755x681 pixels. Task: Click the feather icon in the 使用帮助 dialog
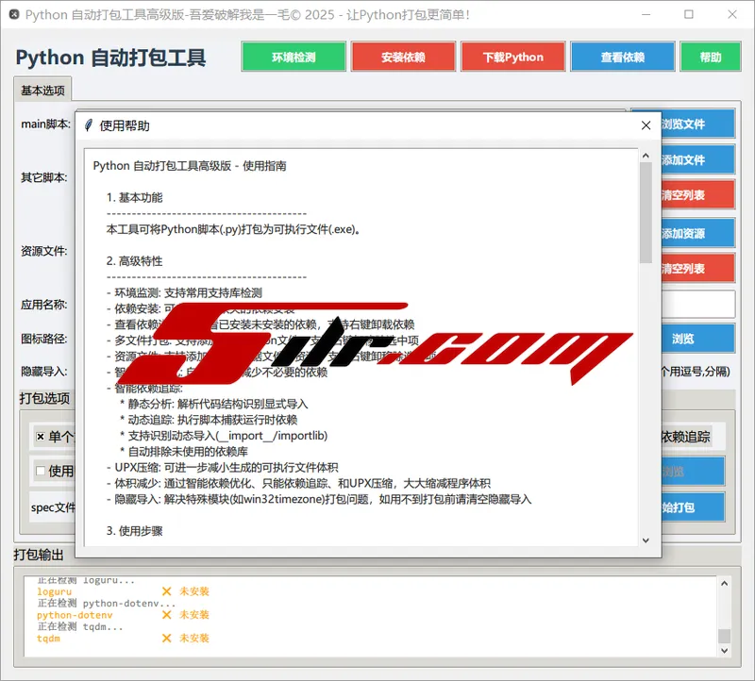click(x=89, y=125)
